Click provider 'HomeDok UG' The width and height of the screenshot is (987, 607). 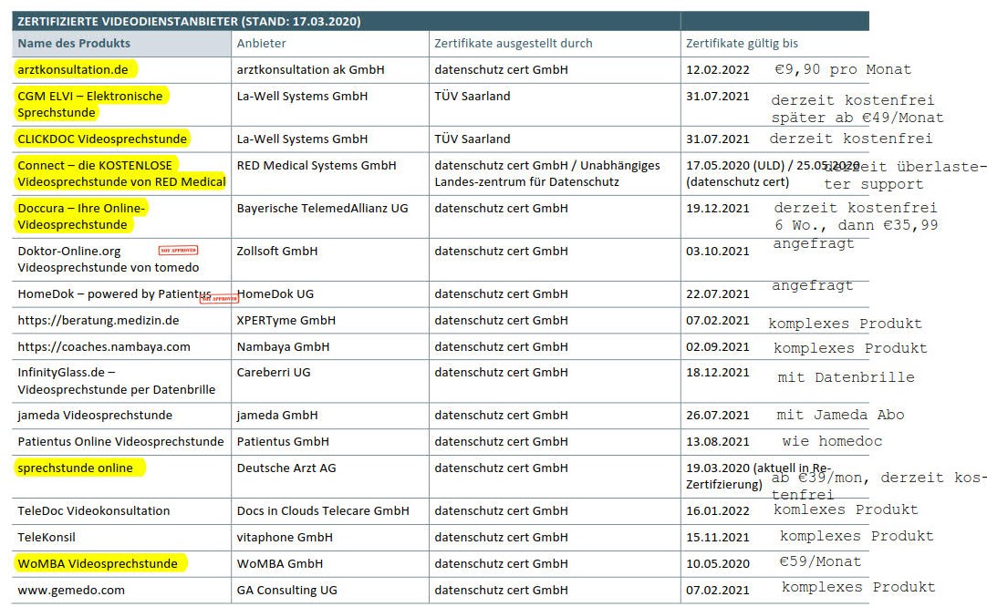[x=275, y=293]
